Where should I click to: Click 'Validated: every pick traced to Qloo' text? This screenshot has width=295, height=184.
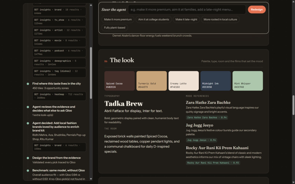coord(54,162)
